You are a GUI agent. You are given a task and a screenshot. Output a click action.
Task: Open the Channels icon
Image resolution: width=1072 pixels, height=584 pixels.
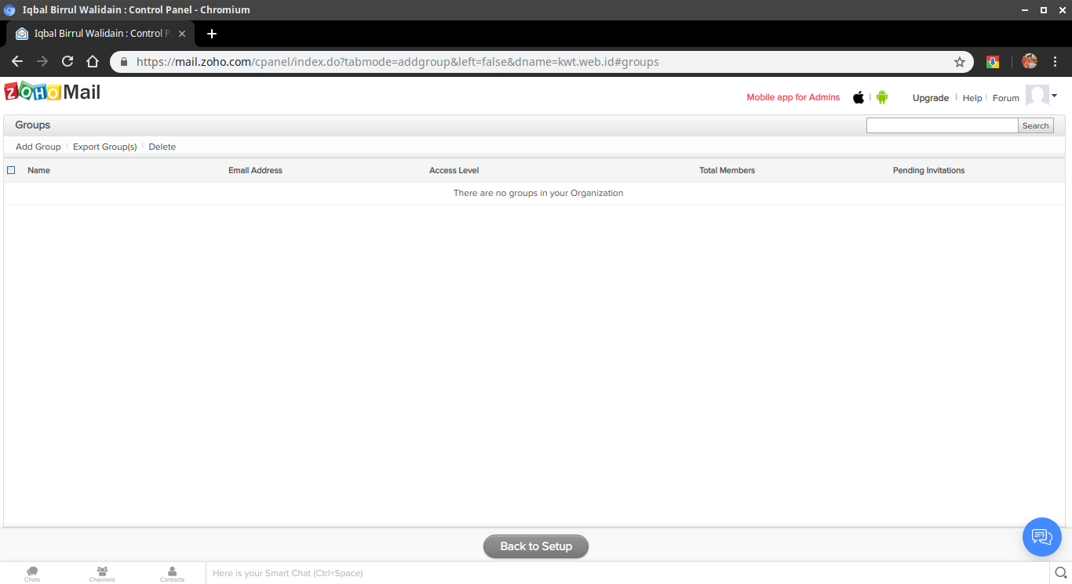(102, 573)
